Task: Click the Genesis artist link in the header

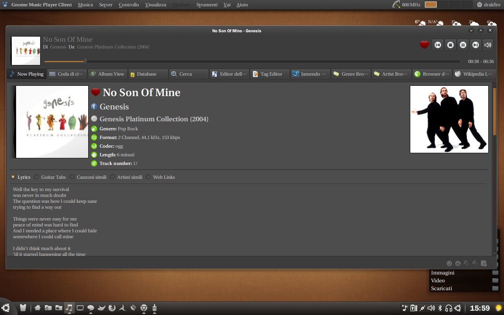Action: pos(58,47)
